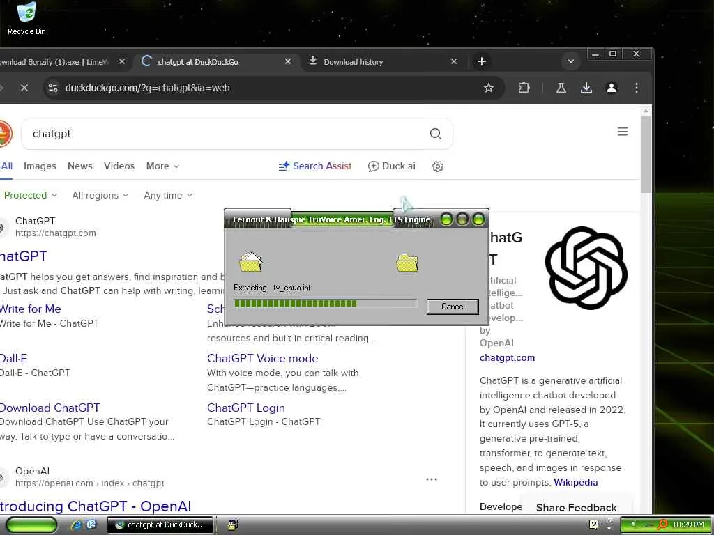Close the Download history tab
Image resolution: width=714 pixels, height=535 pixels.
(x=453, y=61)
